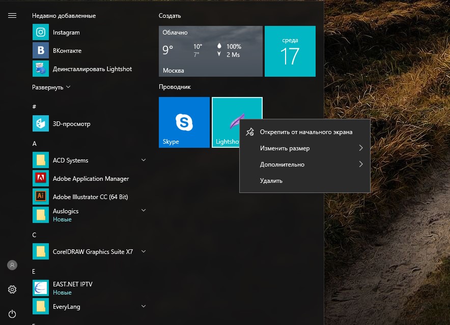Open Settings via the gear icon
Screen dimensions: 450x325
click(x=12, y=289)
